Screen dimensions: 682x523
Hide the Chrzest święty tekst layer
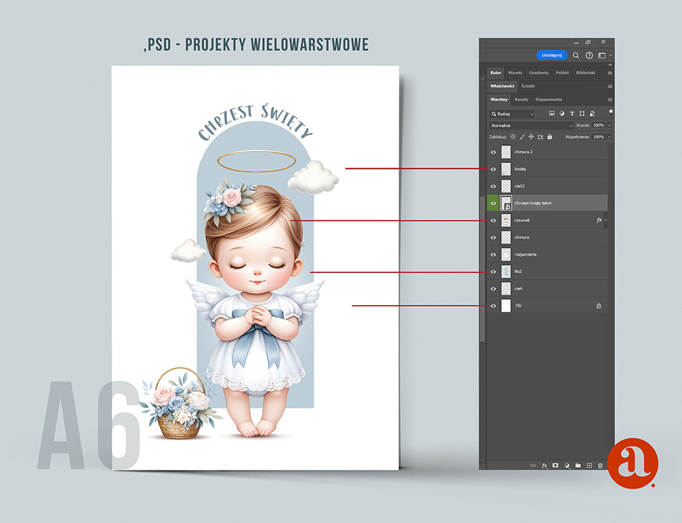coord(493,203)
